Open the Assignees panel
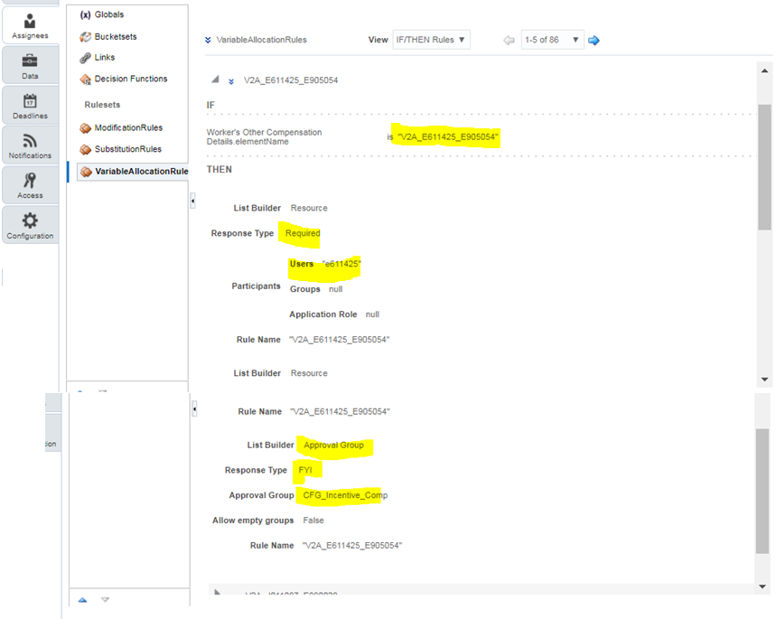This screenshot has width=776, height=619. point(30,23)
